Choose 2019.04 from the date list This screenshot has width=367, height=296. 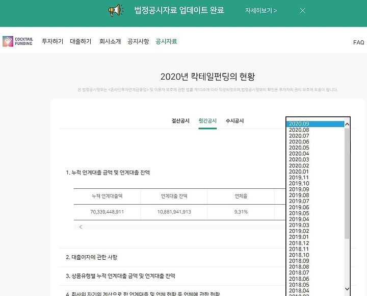pos(316,219)
